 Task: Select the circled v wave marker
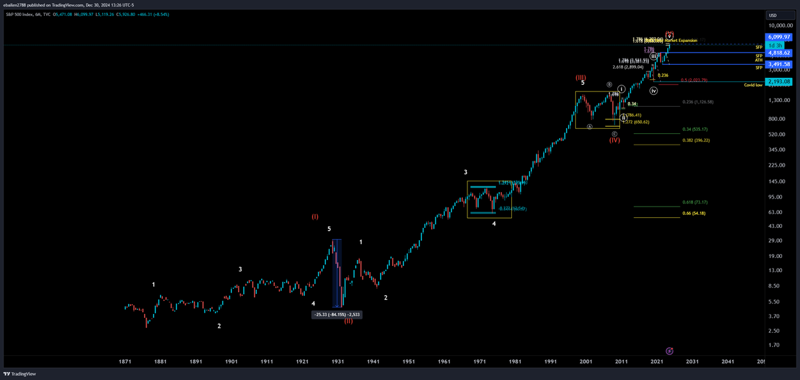pos(669,37)
